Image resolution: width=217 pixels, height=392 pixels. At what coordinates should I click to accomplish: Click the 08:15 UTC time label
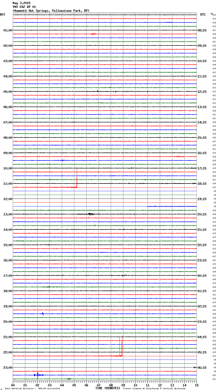[x=202, y=30]
